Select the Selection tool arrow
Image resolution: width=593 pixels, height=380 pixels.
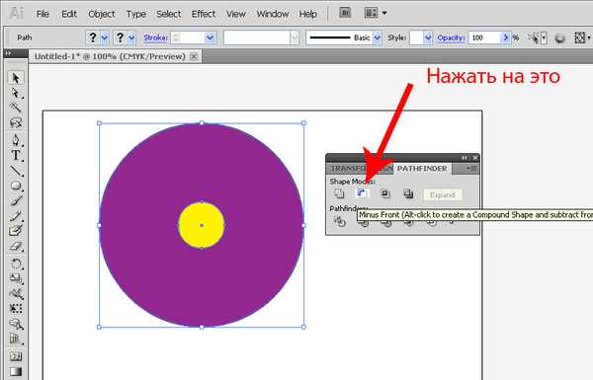(x=16, y=78)
